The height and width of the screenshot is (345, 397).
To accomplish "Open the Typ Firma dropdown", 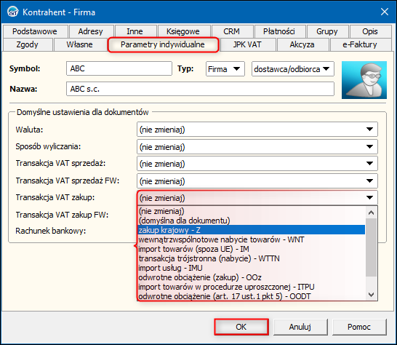I will pyautogui.click(x=225, y=68).
